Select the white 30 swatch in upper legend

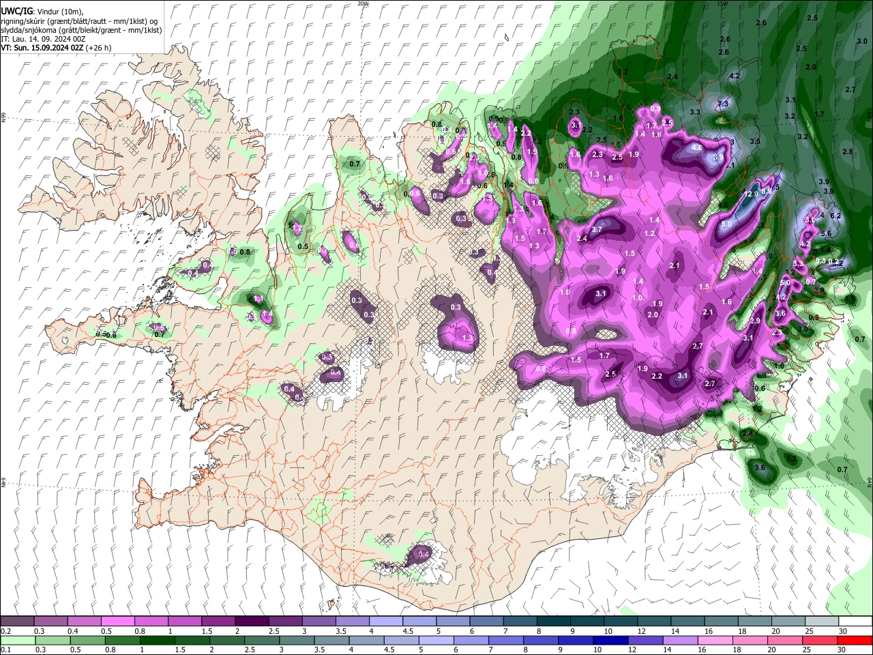(855, 622)
